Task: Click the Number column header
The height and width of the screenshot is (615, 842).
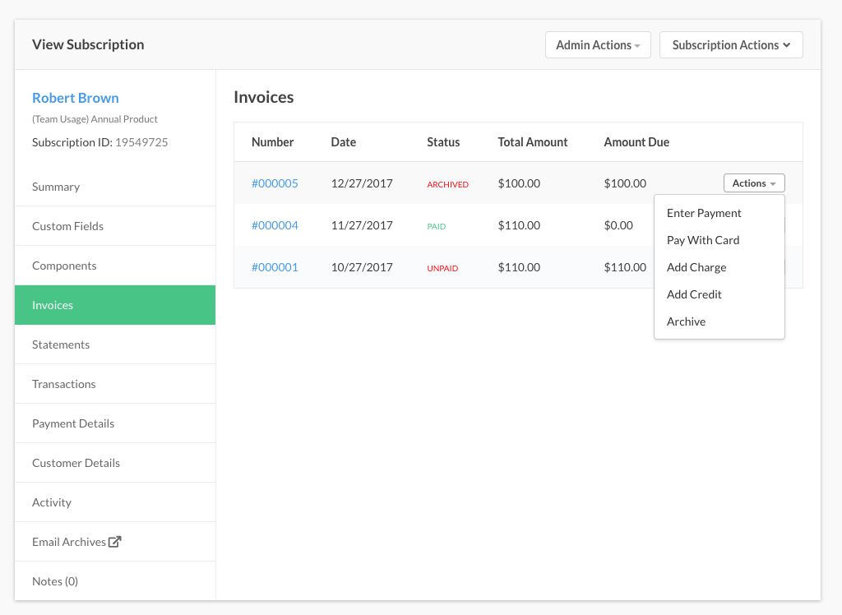Action: click(272, 142)
